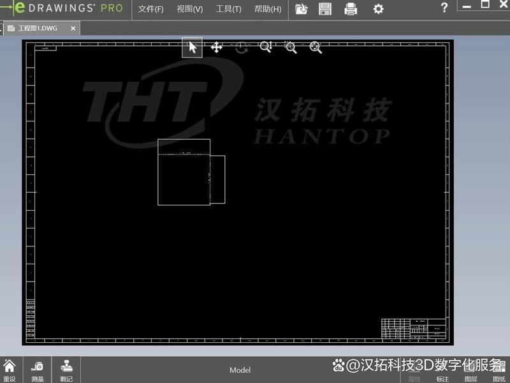Viewport: 510px width, 383px height.
Task: Click the open file folder icon
Action: point(301,9)
